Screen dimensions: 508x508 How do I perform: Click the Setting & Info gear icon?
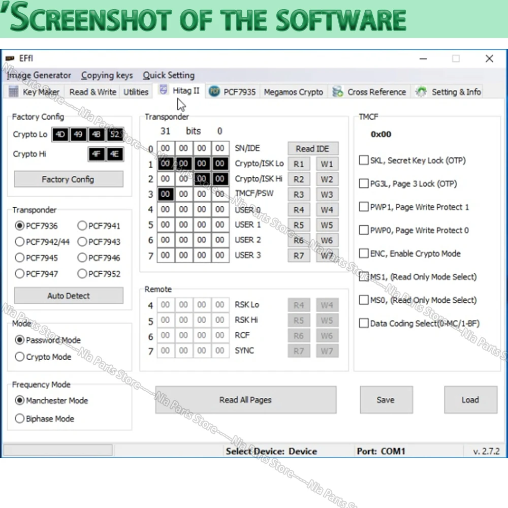pos(421,92)
